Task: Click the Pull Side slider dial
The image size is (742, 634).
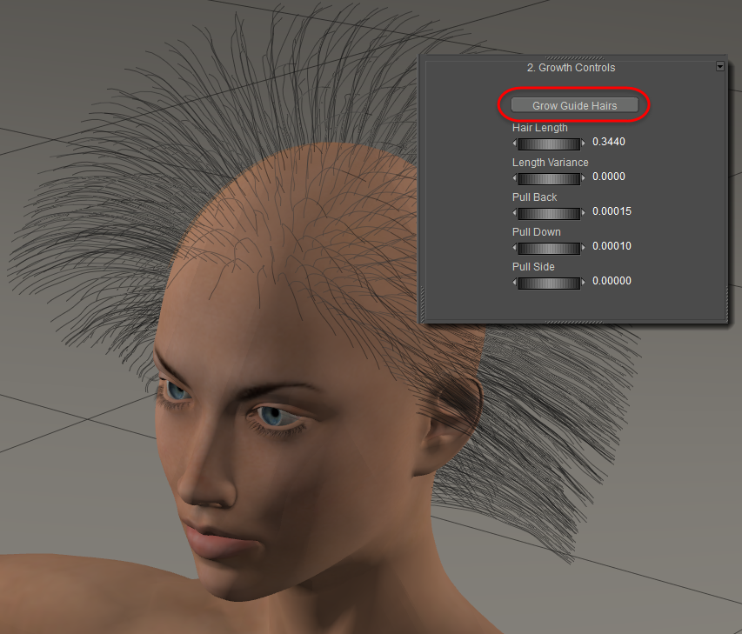Action: pyautogui.click(x=548, y=283)
